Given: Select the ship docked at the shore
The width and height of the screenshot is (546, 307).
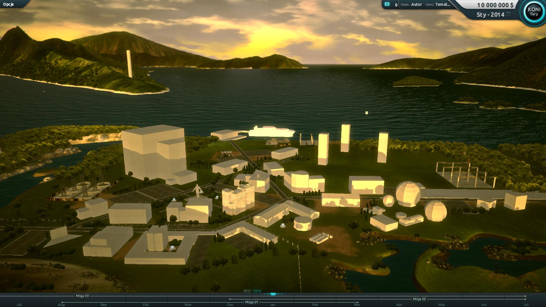Looking at the screenshot, I should point(272,132).
